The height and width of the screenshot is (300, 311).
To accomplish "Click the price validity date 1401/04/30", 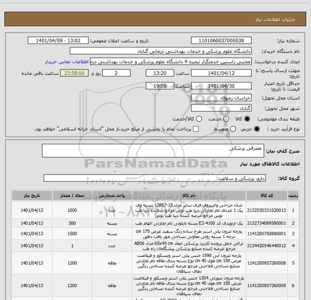I will [x=221, y=86].
